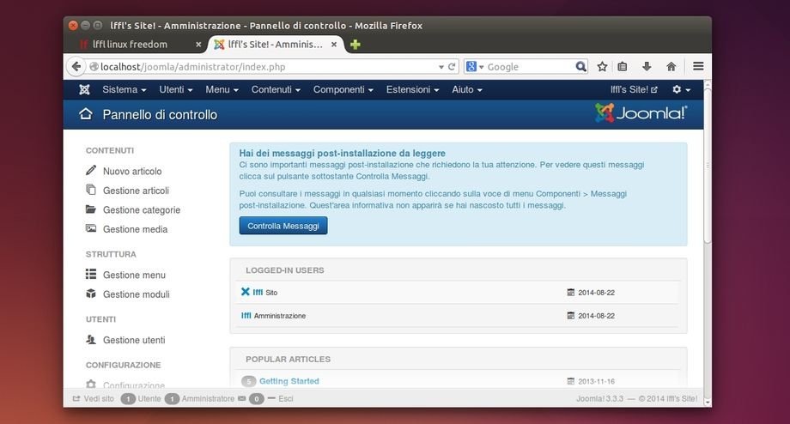Expand the Componenti menu
The image size is (790, 424).
click(343, 89)
